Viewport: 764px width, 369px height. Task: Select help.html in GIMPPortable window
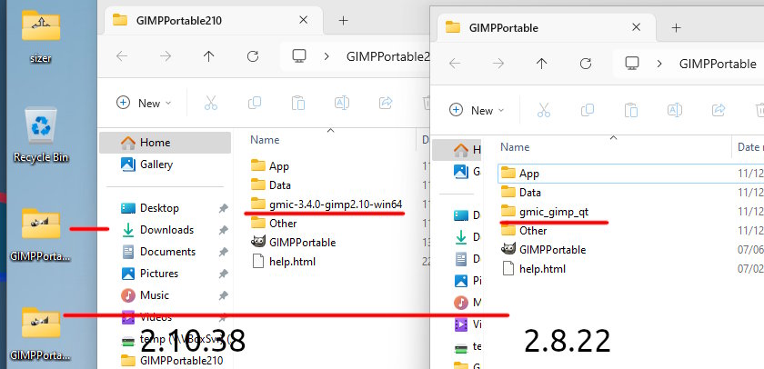[534, 269]
